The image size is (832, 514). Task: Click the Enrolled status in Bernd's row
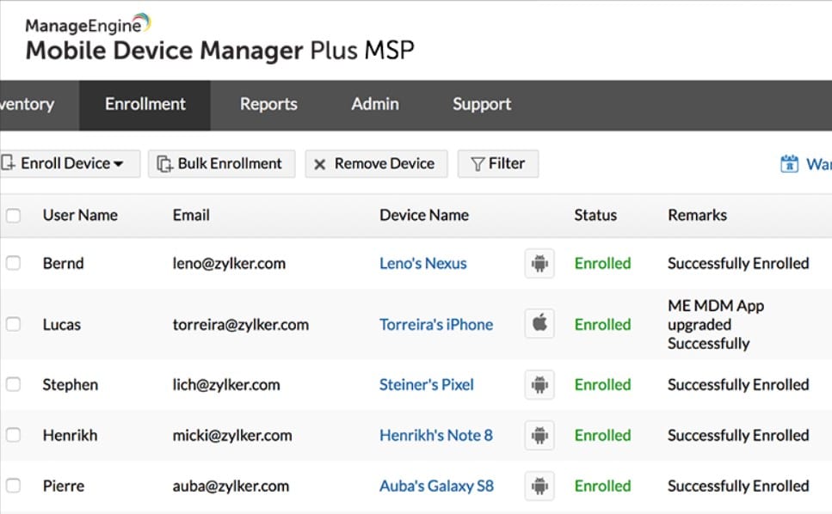[603, 263]
